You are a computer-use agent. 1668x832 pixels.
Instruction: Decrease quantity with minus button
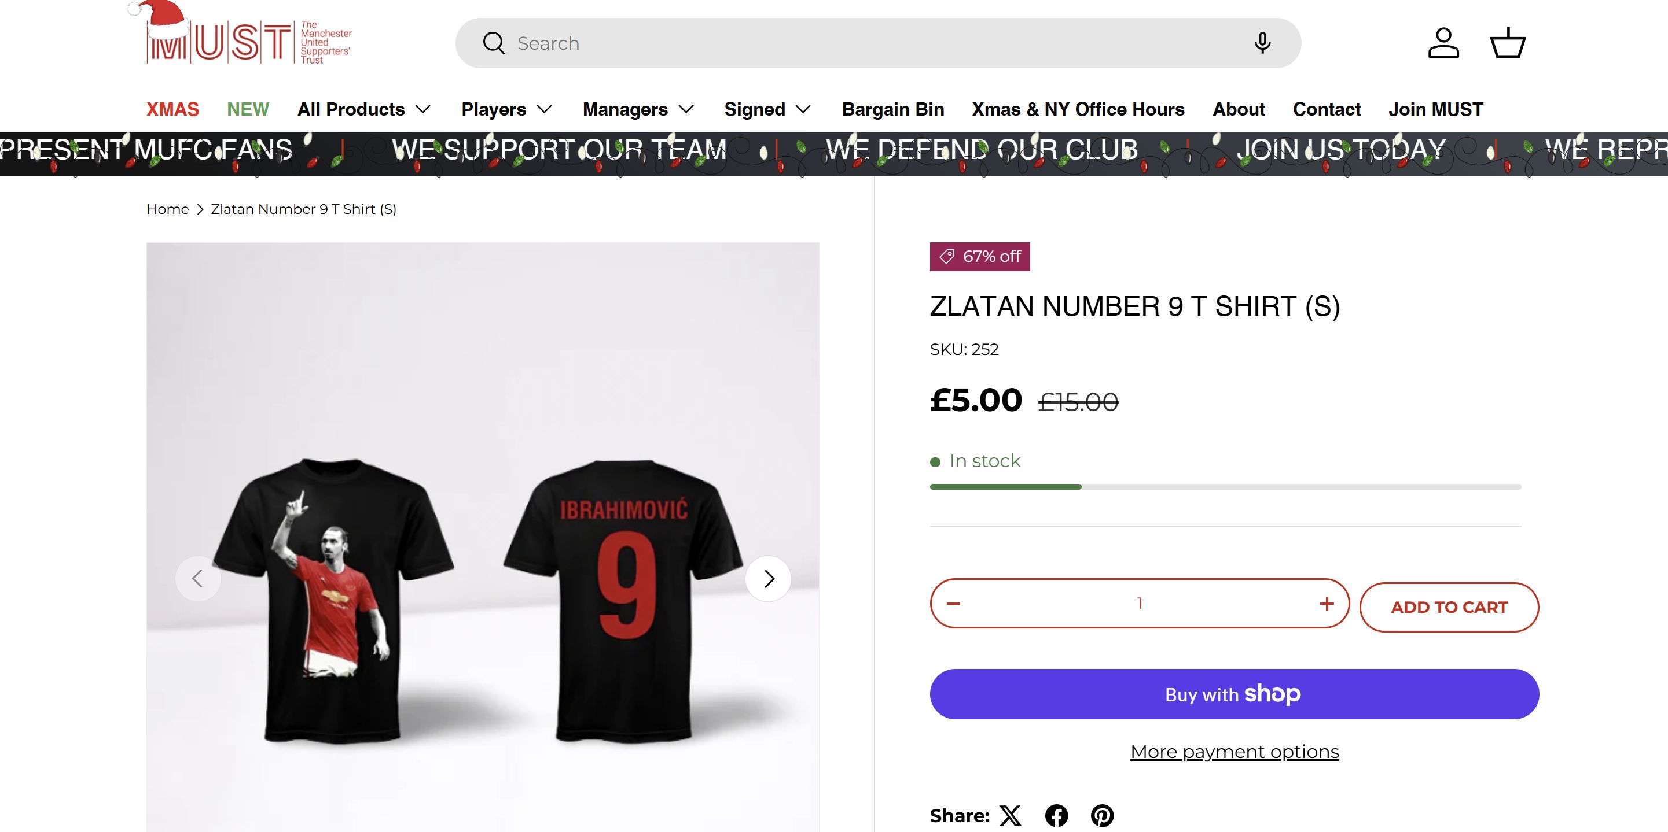[x=953, y=604]
